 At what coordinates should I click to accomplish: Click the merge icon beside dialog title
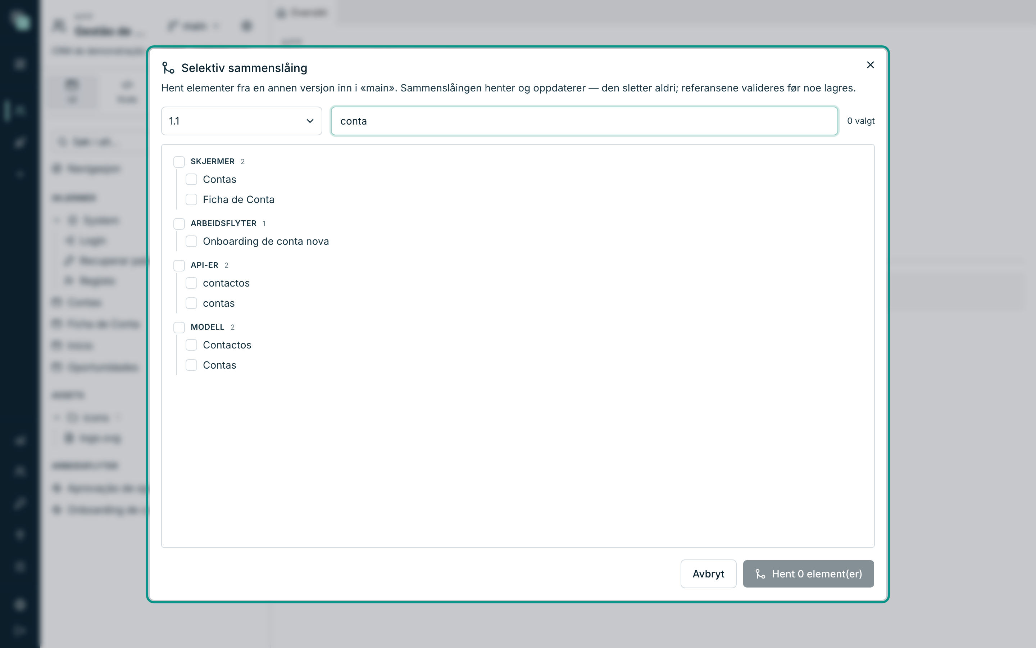tap(168, 68)
